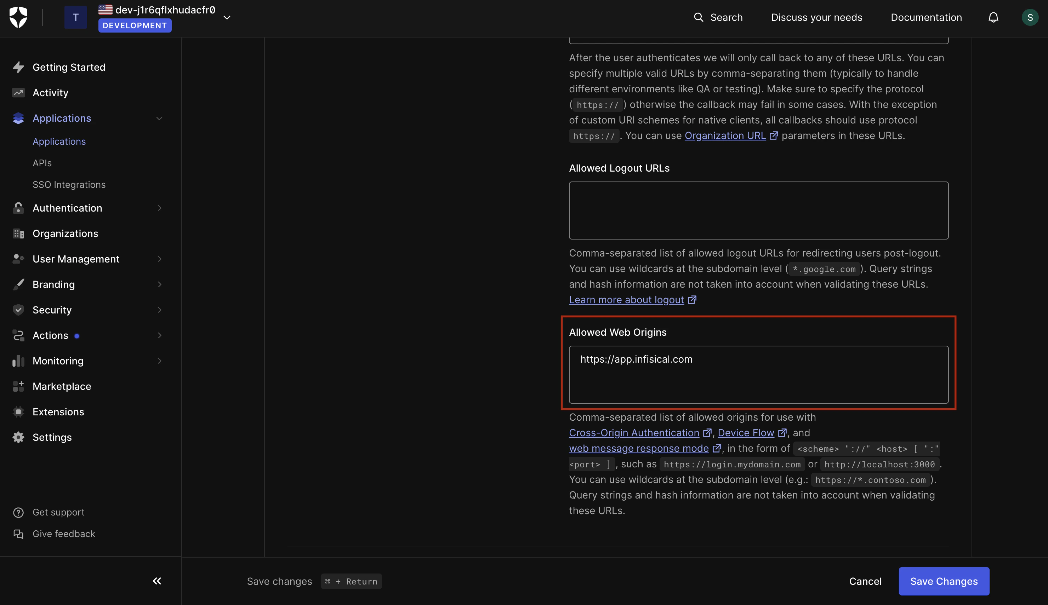Click the Authentication lock icon
The width and height of the screenshot is (1048, 605).
click(x=18, y=208)
